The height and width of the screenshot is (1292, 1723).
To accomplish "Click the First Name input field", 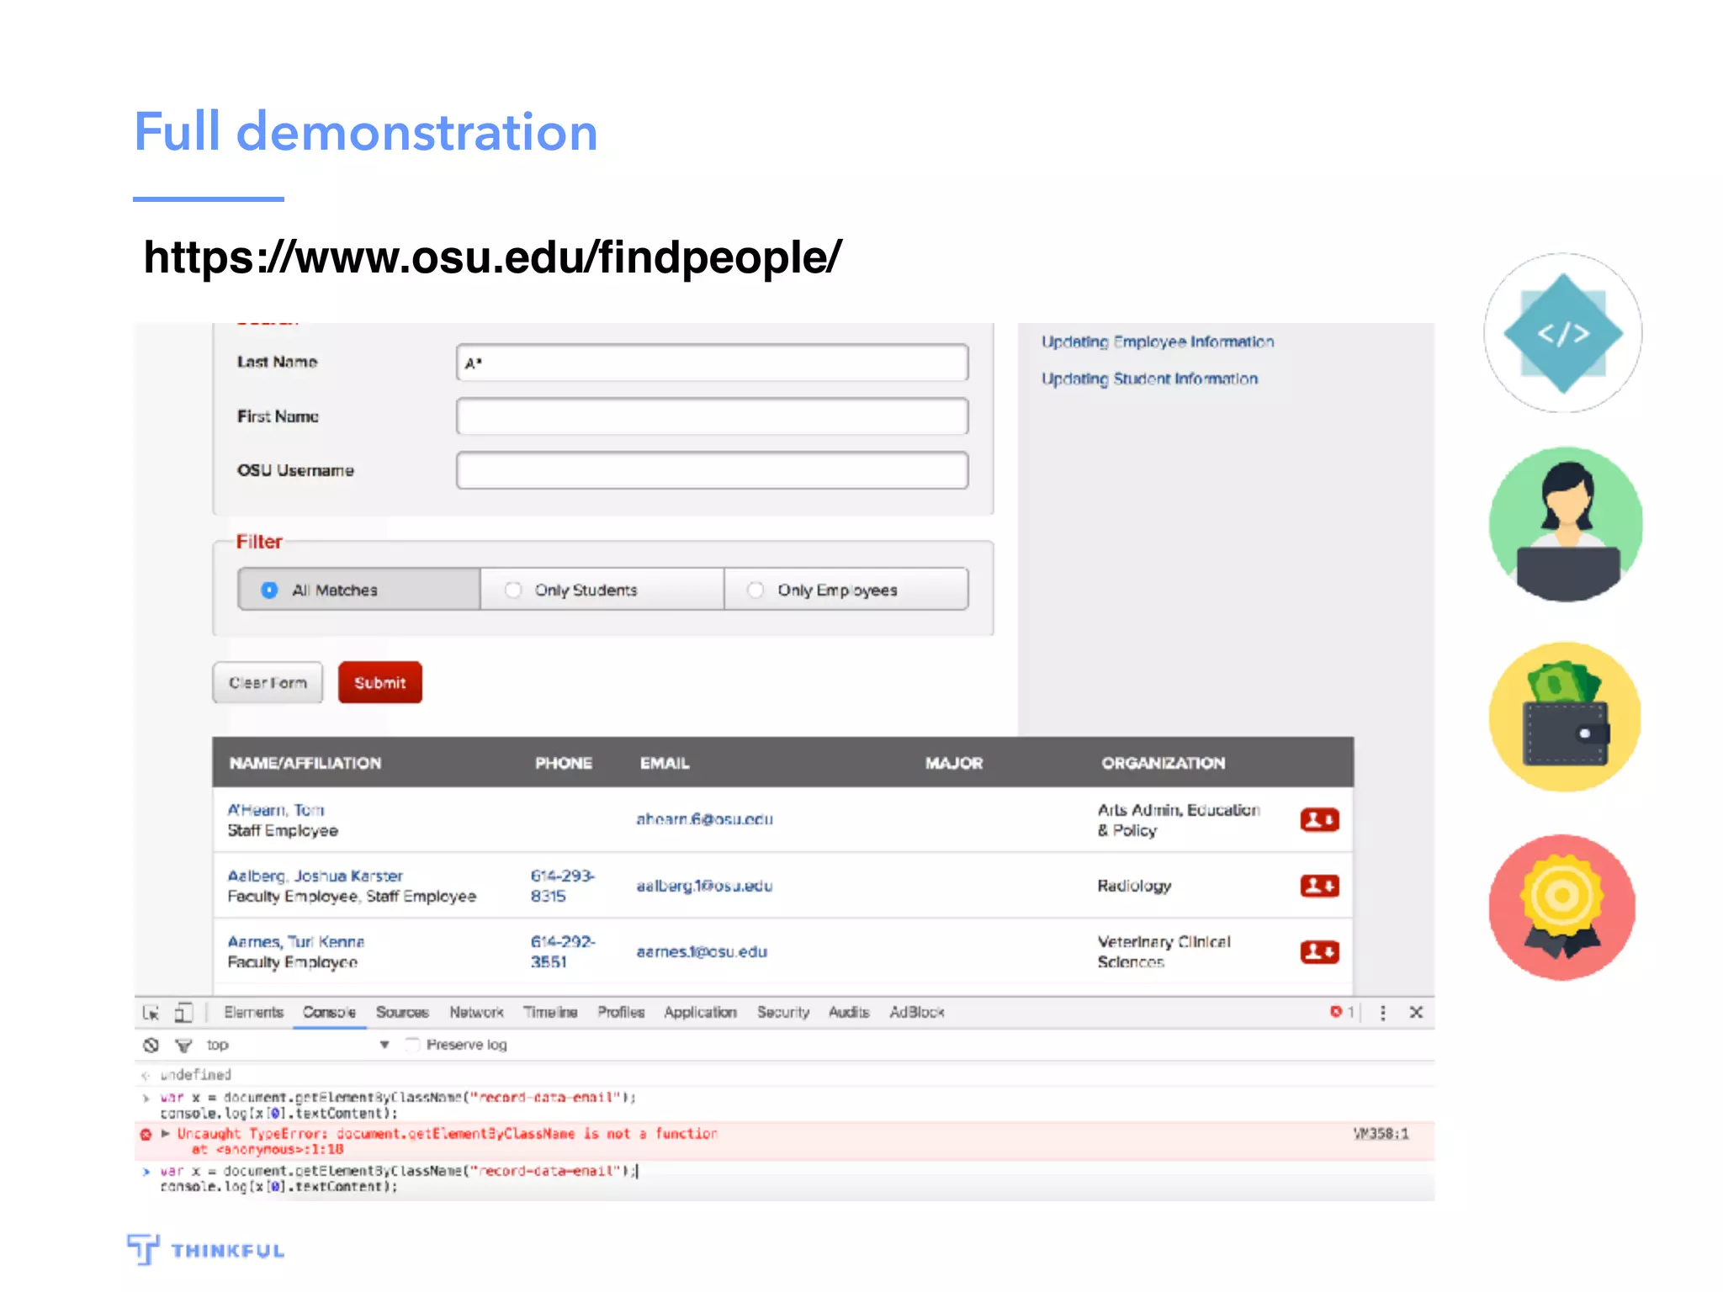I will 712,416.
